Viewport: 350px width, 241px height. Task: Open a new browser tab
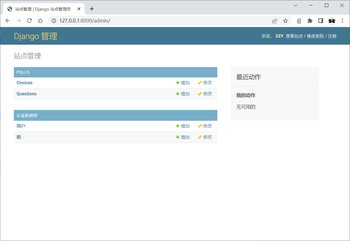[92, 9]
